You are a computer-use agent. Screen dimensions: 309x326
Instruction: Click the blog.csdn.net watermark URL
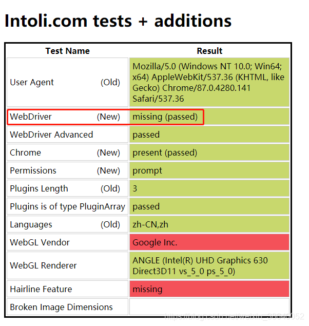pyautogui.click(x=235, y=317)
